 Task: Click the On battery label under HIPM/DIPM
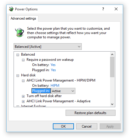click(40, 86)
